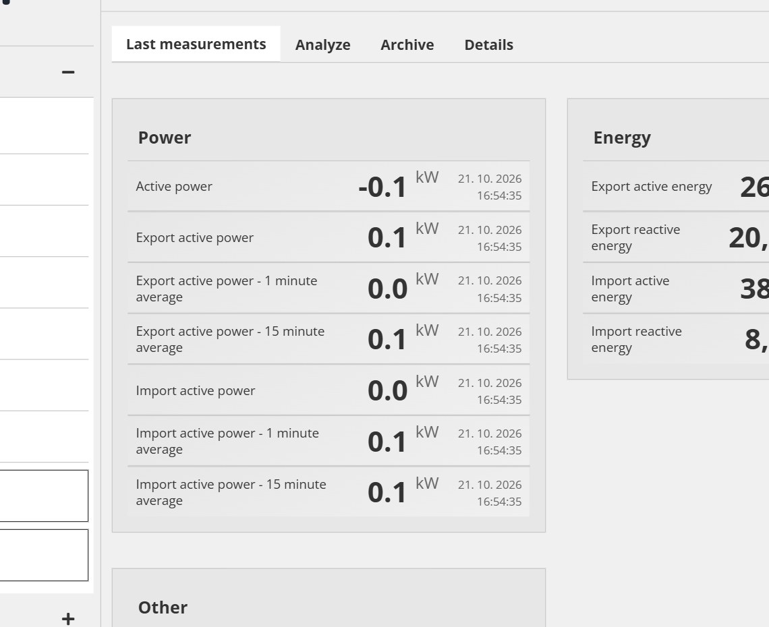Select the Export reactive energy label
The image size is (769, 627).
(x=635, y=237)
